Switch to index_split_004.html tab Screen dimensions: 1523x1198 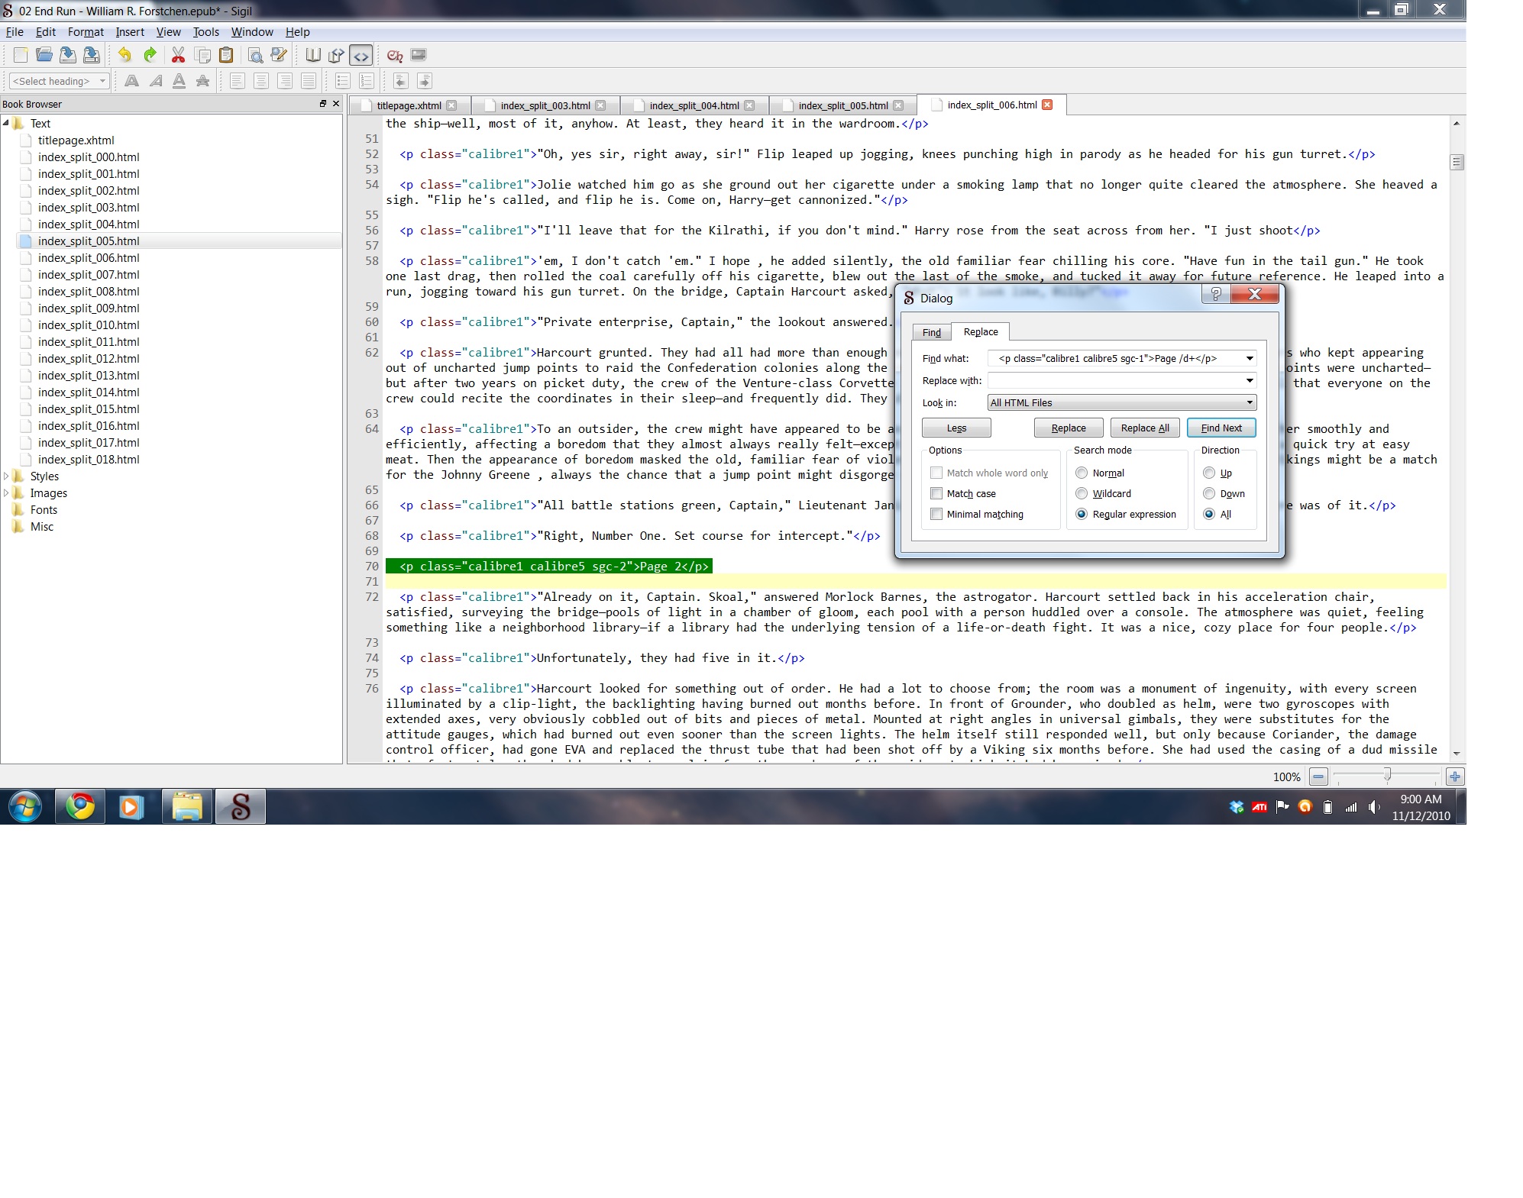tap(694, 105)
